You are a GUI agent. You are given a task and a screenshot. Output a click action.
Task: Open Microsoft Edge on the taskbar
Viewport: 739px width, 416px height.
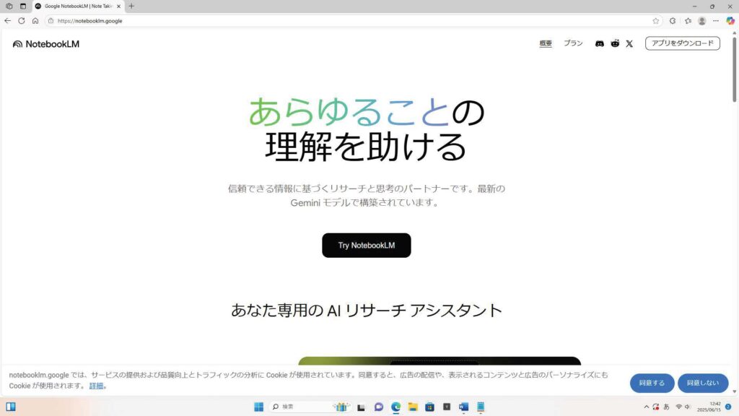(396, 407)
